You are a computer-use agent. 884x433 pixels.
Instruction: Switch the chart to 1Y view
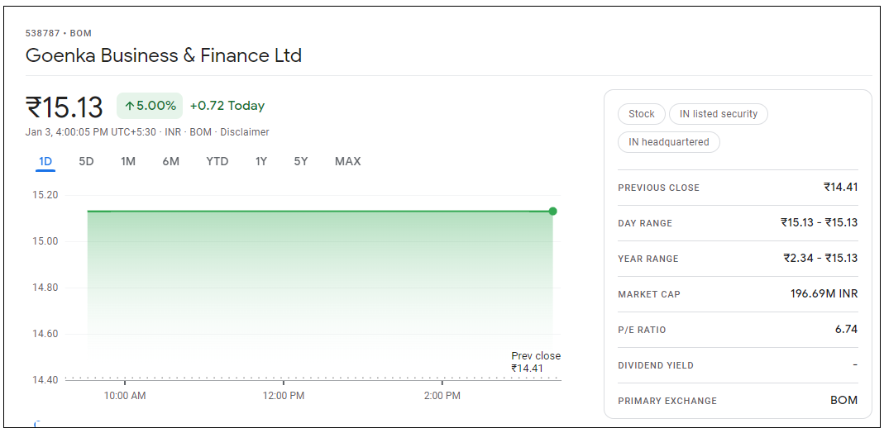(260, 161)
